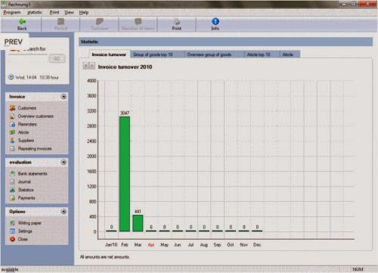Image resolution: width=378 pixels, height=273 pixels.
Task: Open the View menu
Action: coord(69,12)
